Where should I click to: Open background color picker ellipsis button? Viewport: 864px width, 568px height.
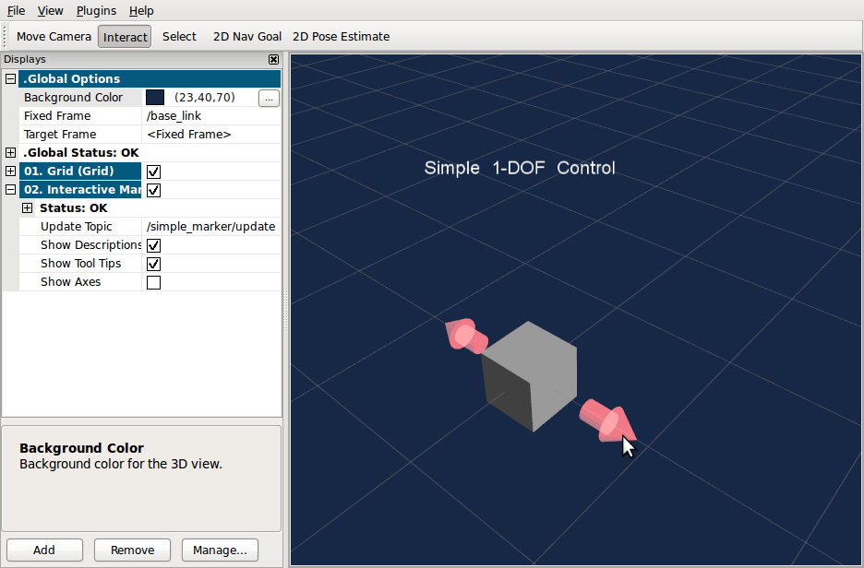point(269,98)
